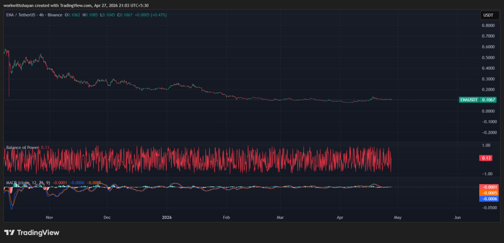Click the 2026 marker on time axis
Image resolution: width=504 pixels, height=243 pixels.
click(167, 217)
